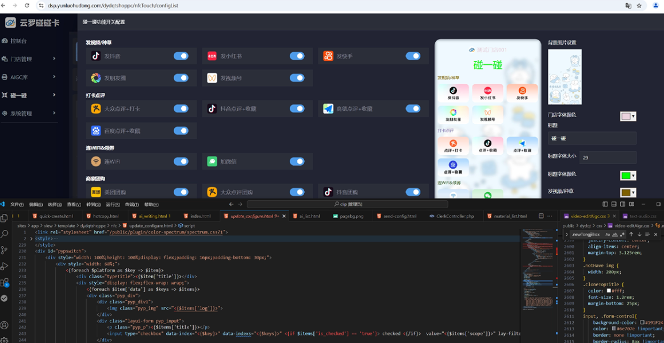Close the find widget

(x=655, y=234)
